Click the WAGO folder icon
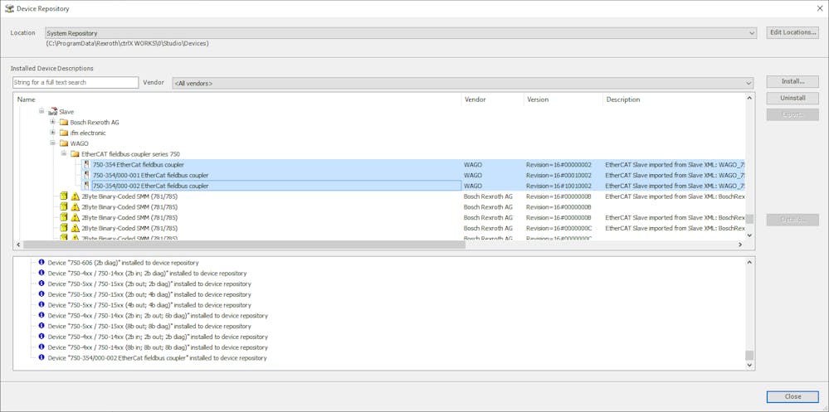 pos(63,143)
